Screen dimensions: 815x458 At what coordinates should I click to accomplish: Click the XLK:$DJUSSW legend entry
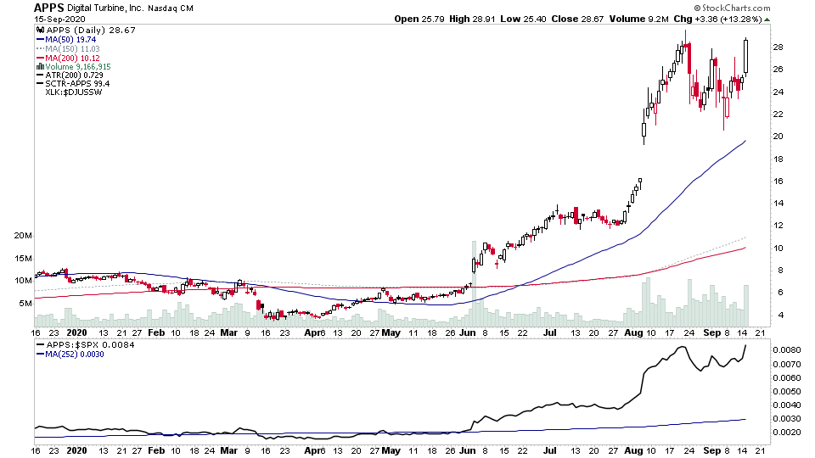(74, 92)
